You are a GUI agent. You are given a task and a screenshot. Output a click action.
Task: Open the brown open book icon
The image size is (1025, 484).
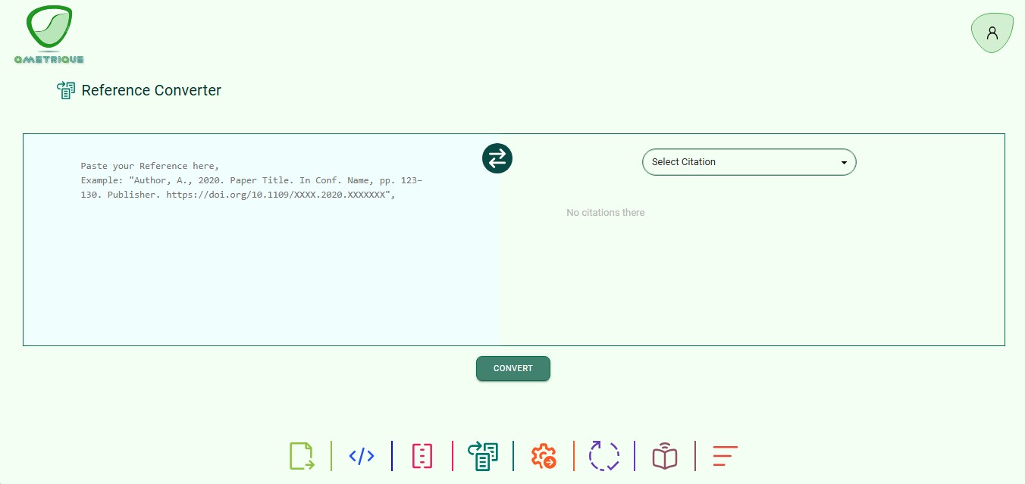click(665, 456)
